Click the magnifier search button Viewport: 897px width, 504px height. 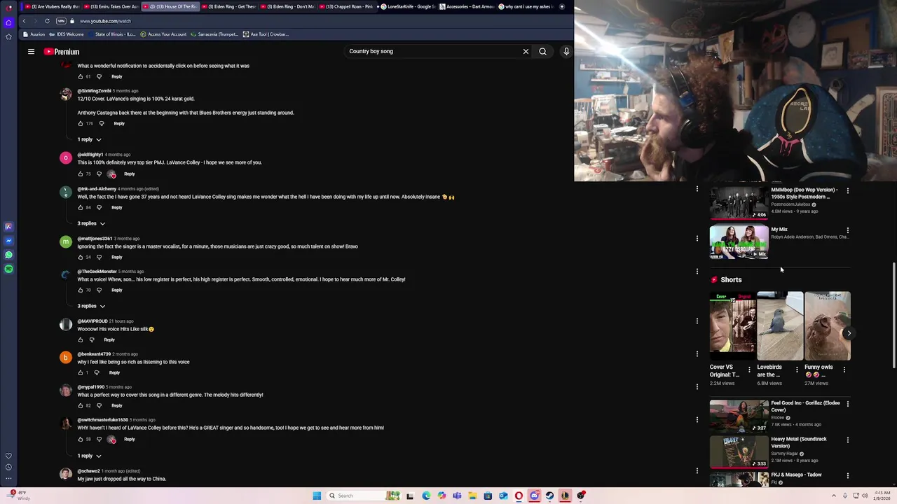pos(542,51)
